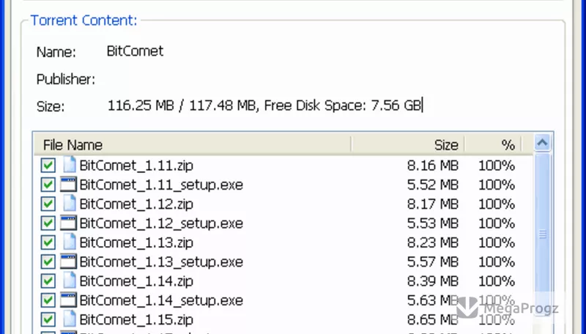
Task: Toggle the BitComet_1.14_setup.exe checkbox
Action: 48,300
